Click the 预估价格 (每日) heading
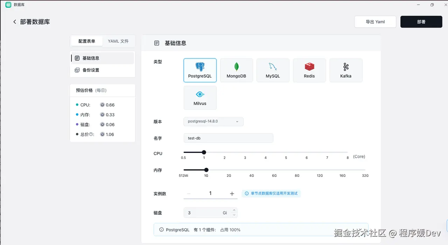 (91, 90)
